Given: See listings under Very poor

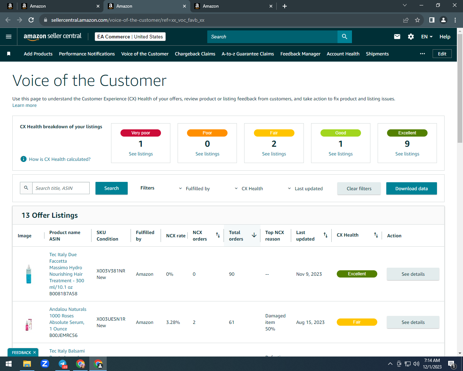Looking at the screenshot, I should click(x=141, y=154).
